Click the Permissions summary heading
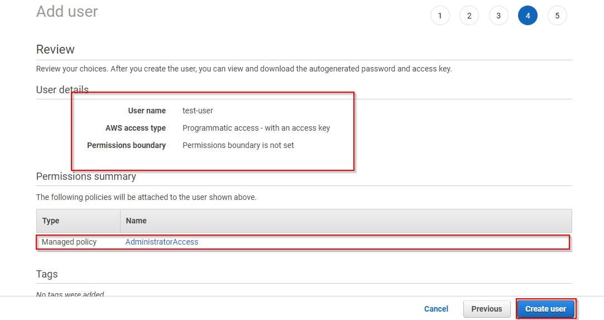The width and height of the screenshot is (604, 320). [x=86, y=176]
